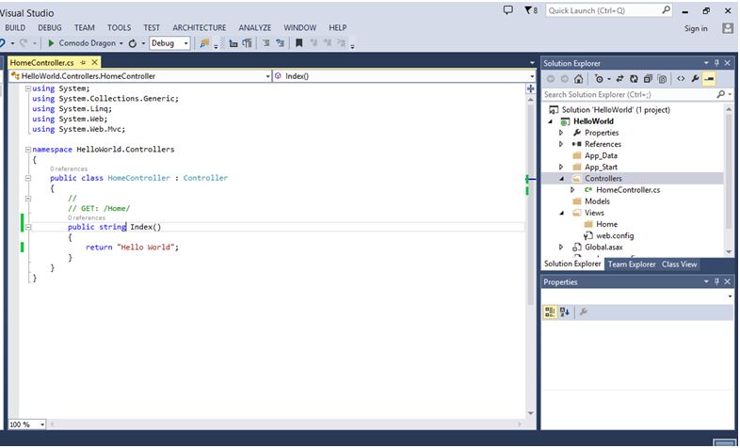Click the Home icon in Solution Explorer

[578, 79]
